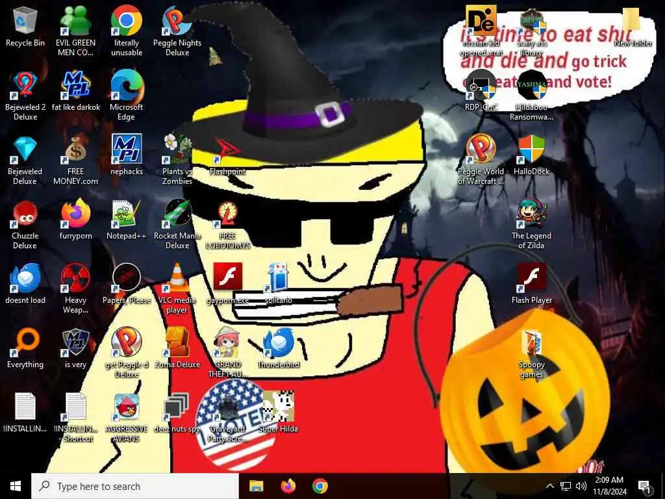This screenshot has height=499, width=665.
Task: Show hidden system tray icons
Action: point(549,486)
